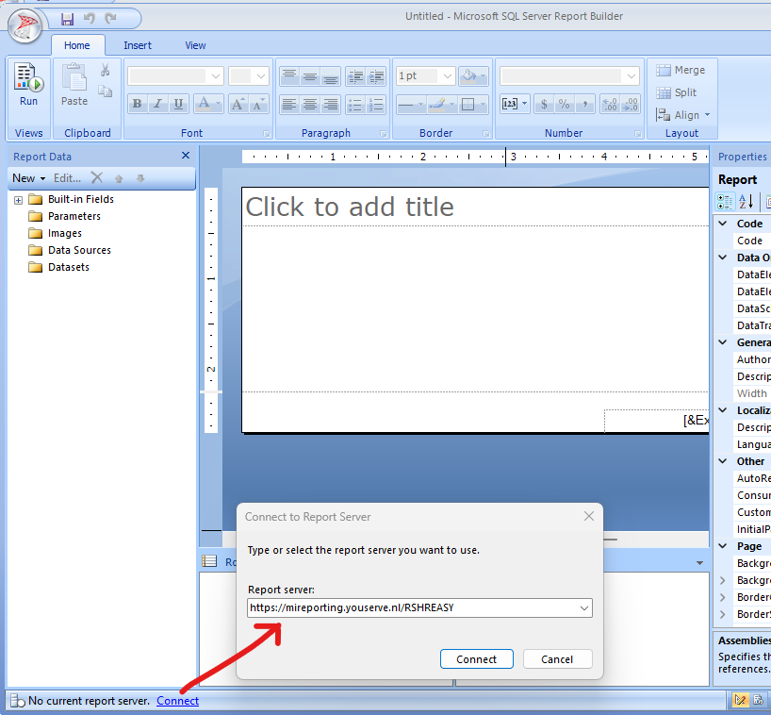This screenshot has height=715, width=771.
Task: Click the Cut scissors icon
Action: [x=105, y=71]
